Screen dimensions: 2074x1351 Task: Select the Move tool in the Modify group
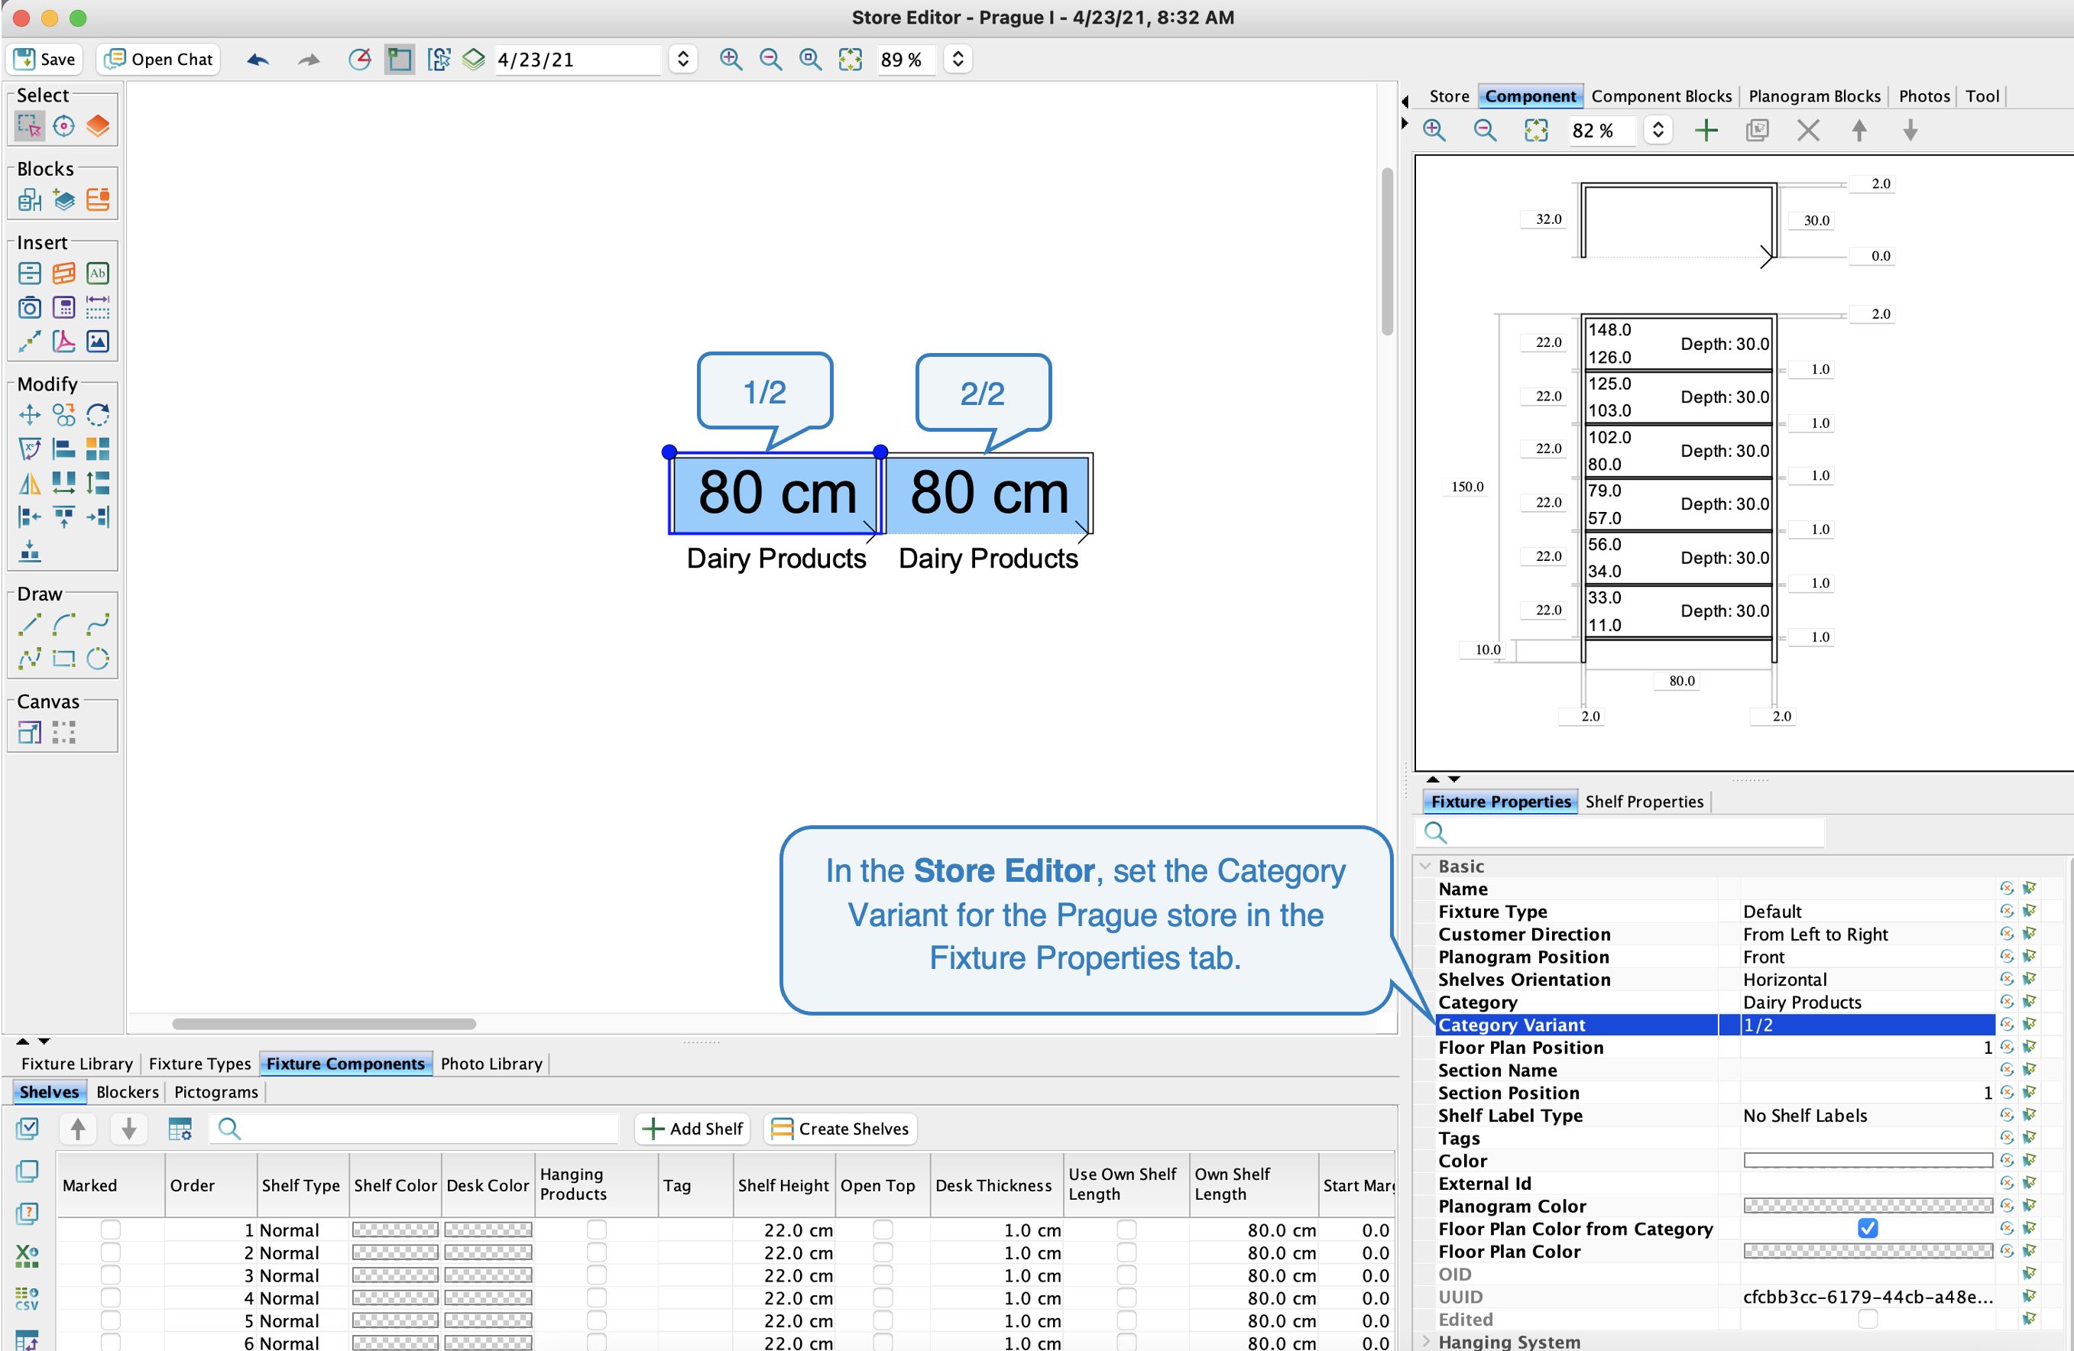click(x=30, y=414)
